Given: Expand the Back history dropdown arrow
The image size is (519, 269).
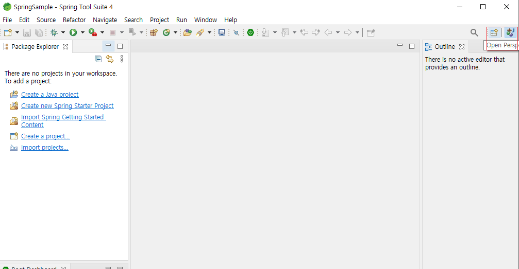Looking at the screenshot, I should [338, 32].
